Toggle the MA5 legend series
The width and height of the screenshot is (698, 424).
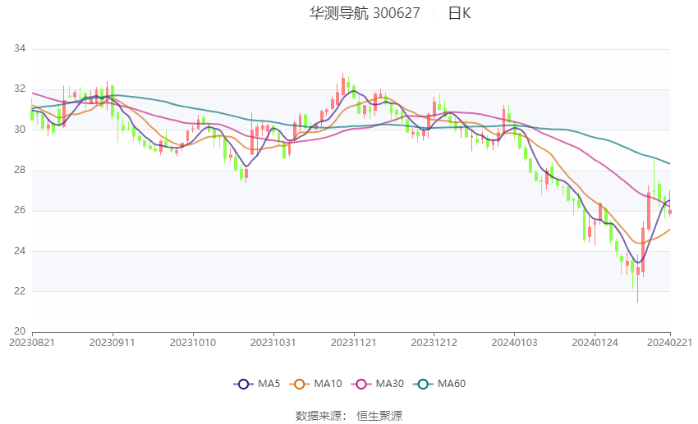point(256,384)
